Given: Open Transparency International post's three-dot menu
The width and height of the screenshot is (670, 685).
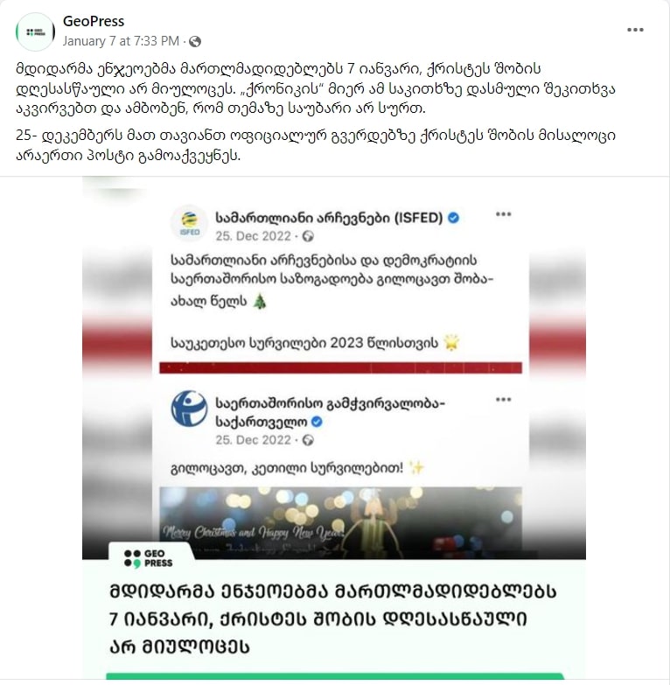Looking at the screenshot, I should tap(503, 400).
